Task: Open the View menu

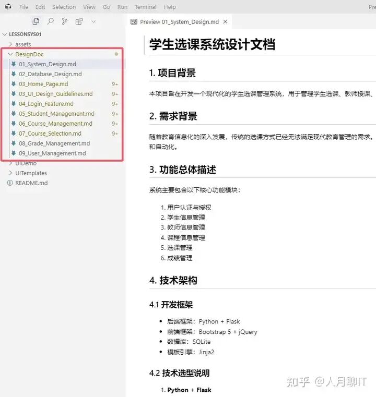Action: (x=89, y=7)
